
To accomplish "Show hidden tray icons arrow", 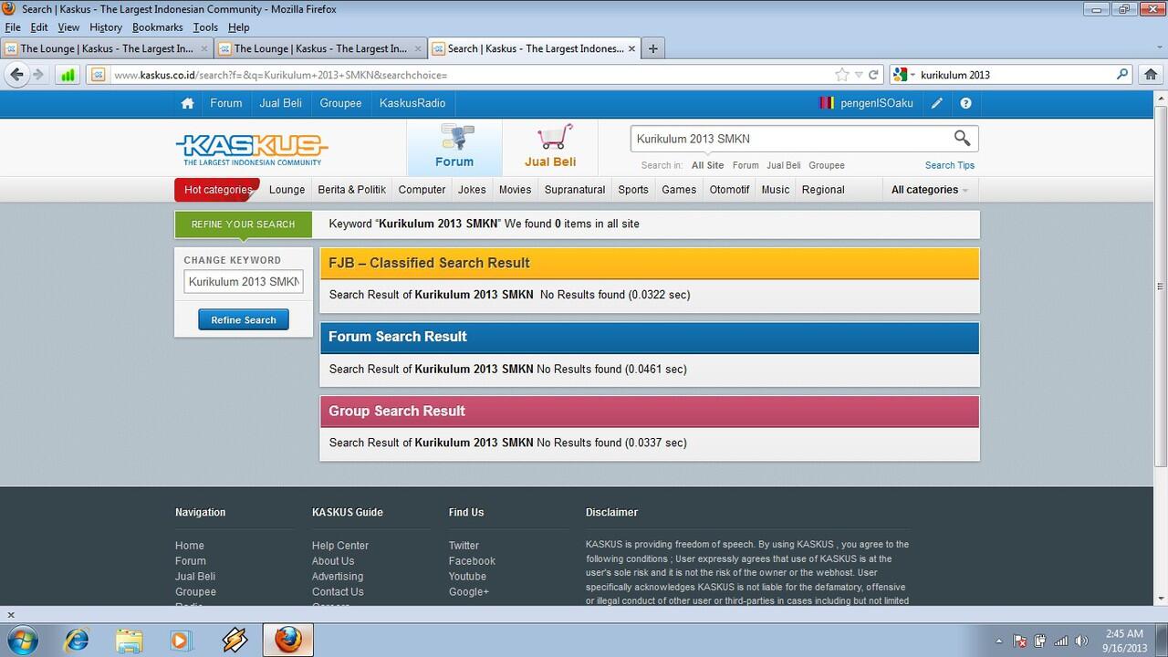I will click(999, 641).
